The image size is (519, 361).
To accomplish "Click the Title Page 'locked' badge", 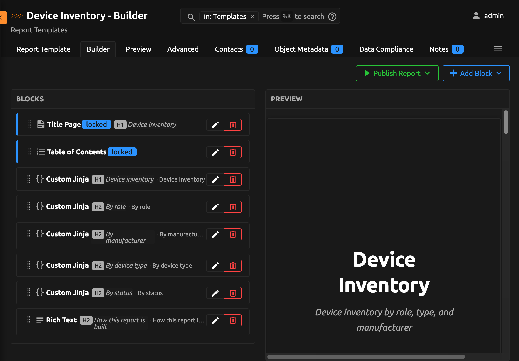I will [97, 124].
